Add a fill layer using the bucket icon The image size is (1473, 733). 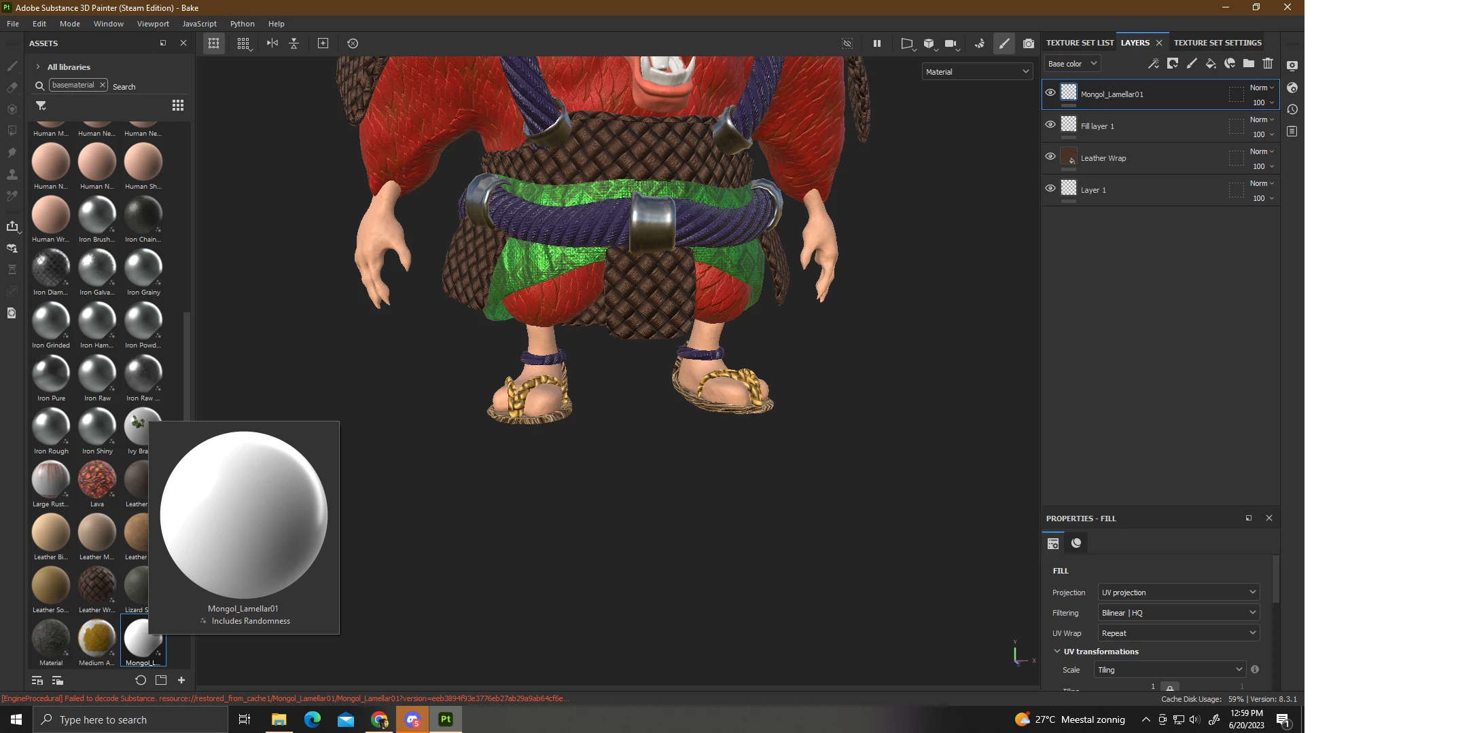point(1211,63)
